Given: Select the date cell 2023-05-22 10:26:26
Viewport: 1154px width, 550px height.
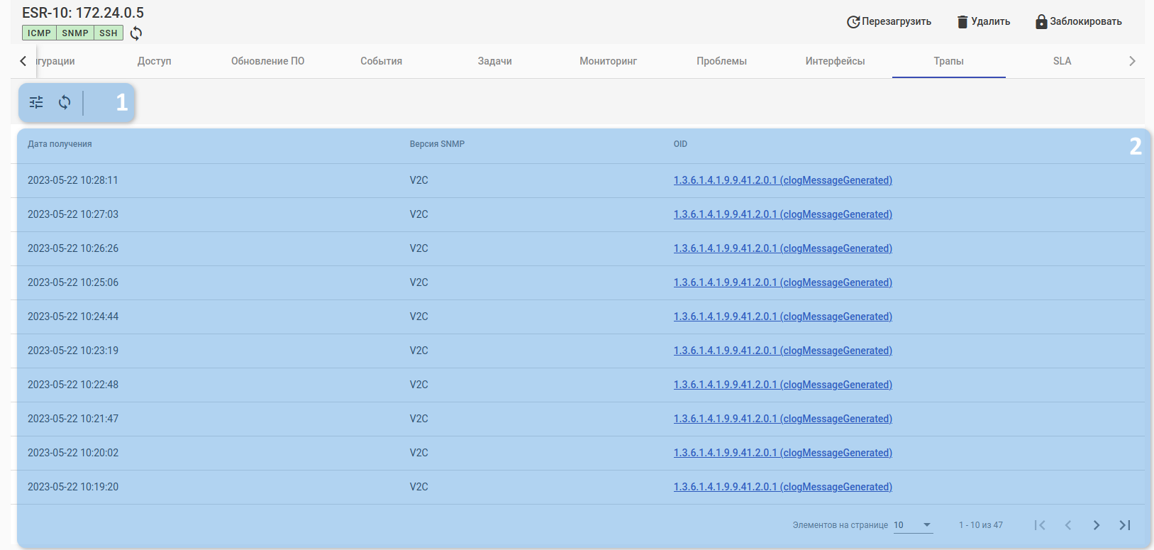Looking at the screenshot, I should pos(73,248).
